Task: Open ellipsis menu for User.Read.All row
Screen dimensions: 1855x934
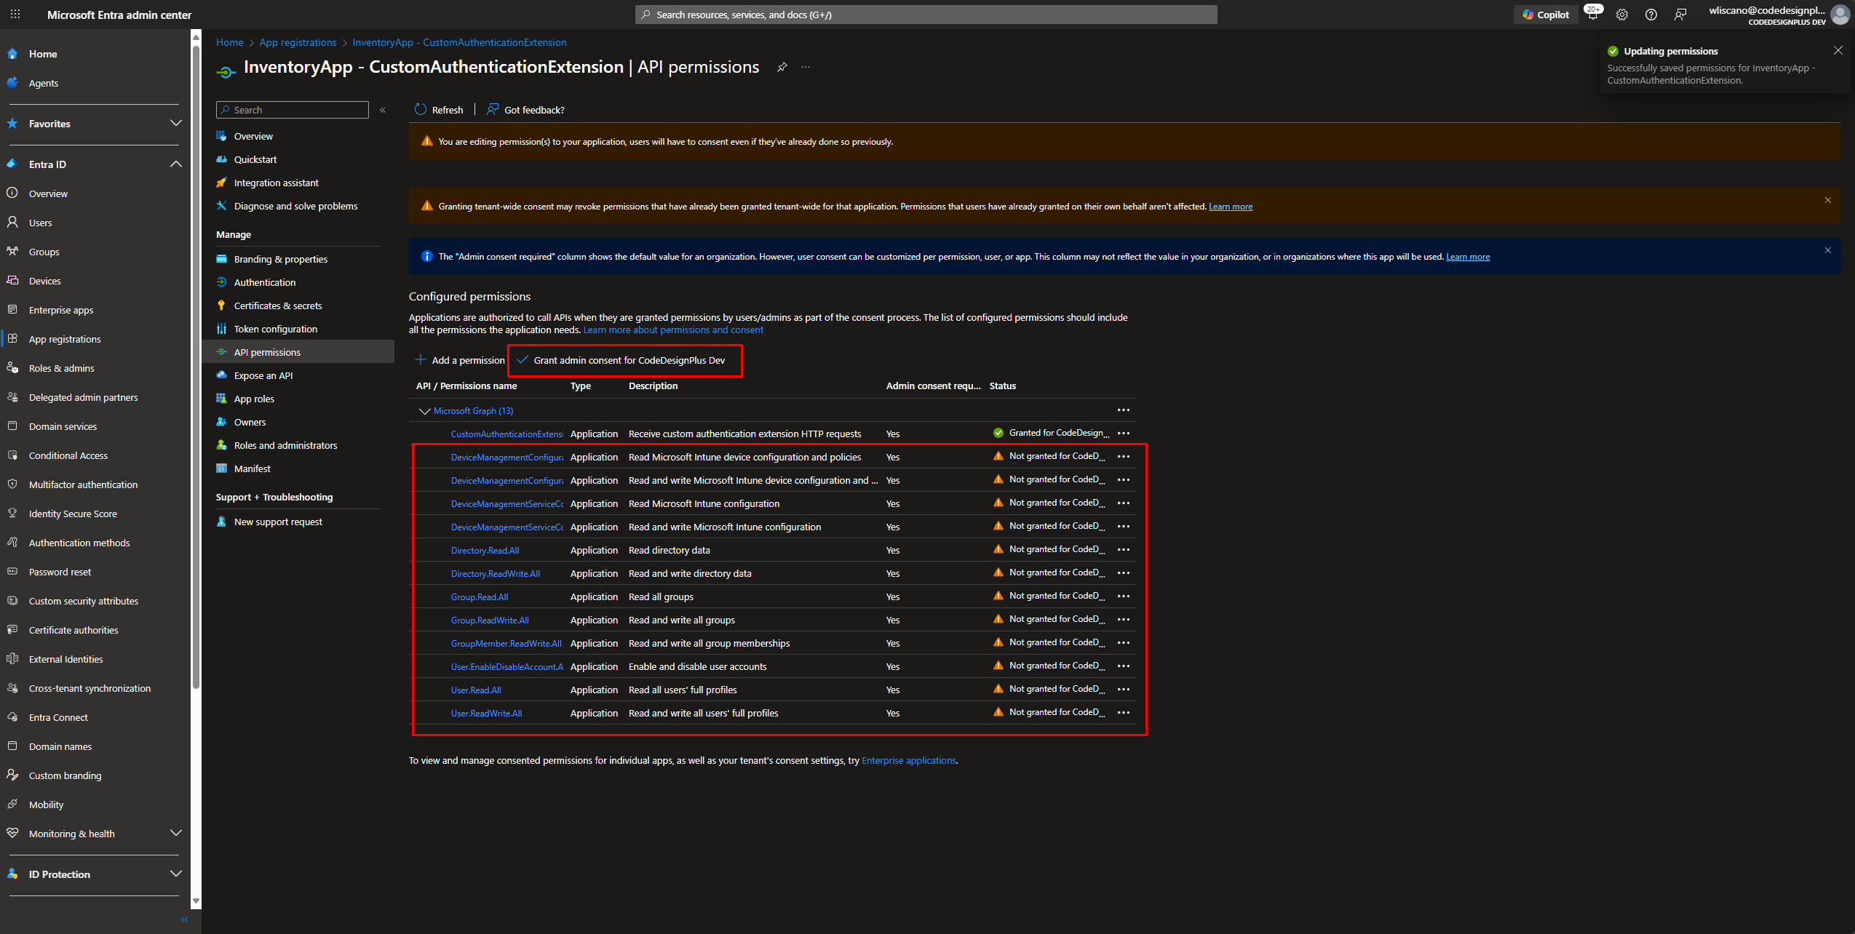Action: tap(1124, 690)
